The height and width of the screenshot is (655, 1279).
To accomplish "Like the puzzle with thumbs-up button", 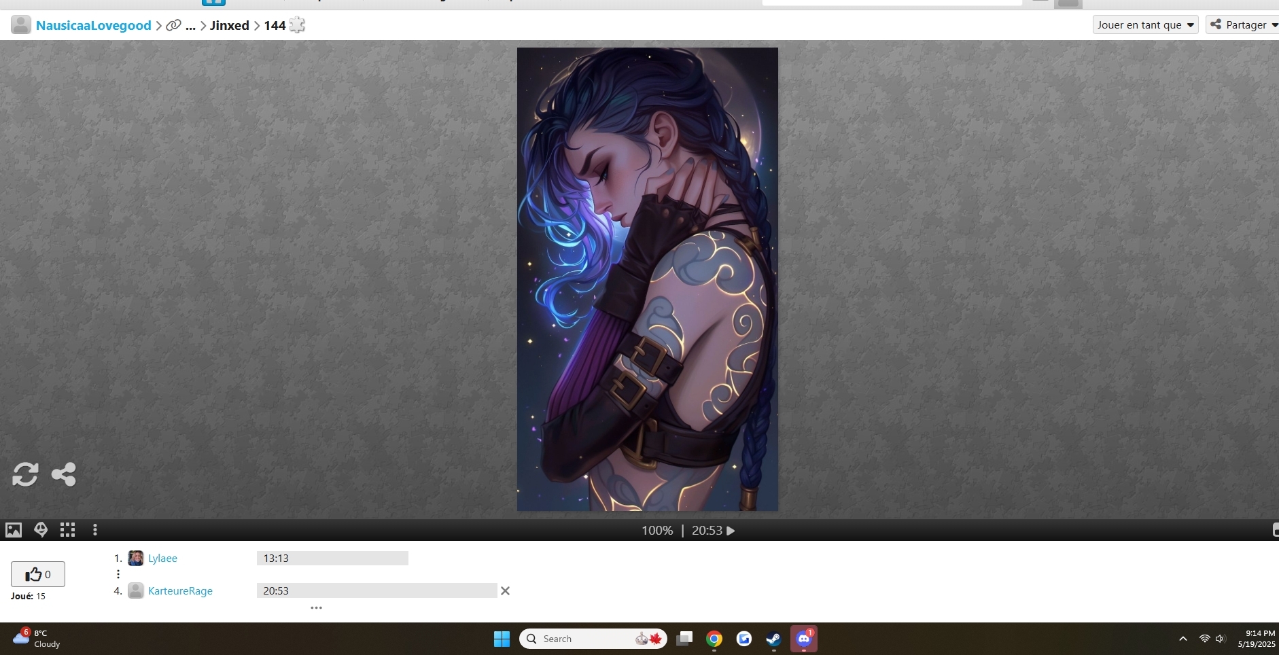I will tap(38, 574).
